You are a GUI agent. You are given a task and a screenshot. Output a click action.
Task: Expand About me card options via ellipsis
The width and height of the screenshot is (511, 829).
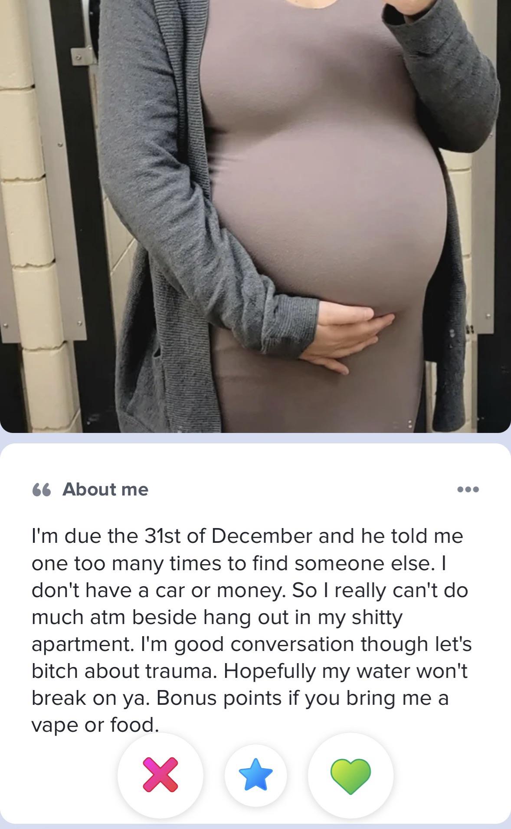(468, 489)
